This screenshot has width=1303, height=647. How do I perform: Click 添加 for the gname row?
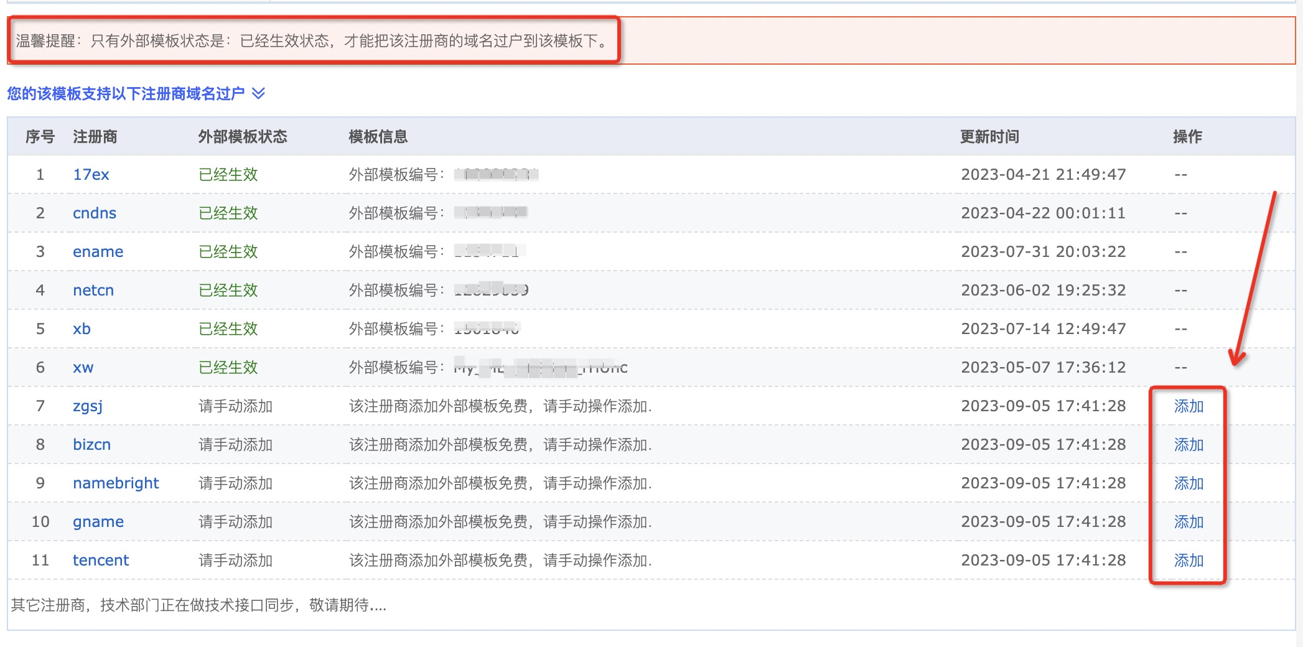(x=1189, y=522)
